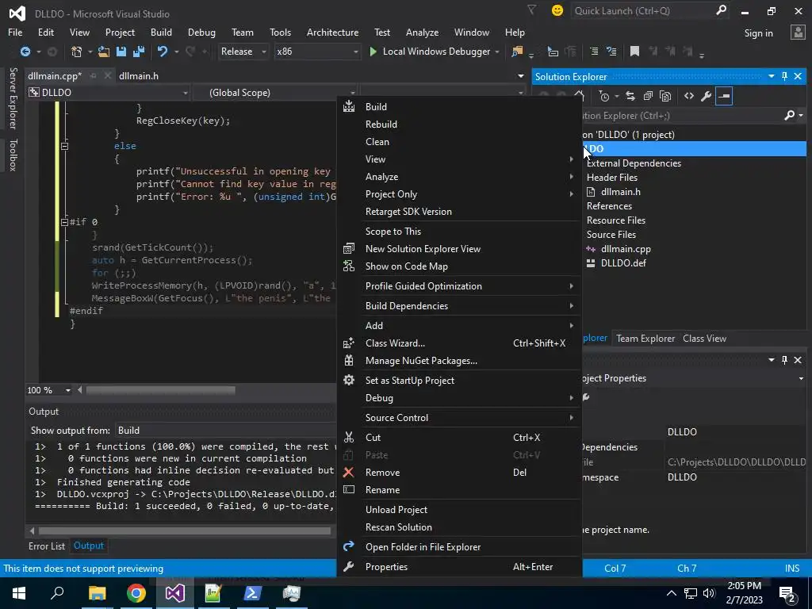Open the (Global Scope) dropdown
The width and height of the screenshot is (812, 609).
pos(275,93)
